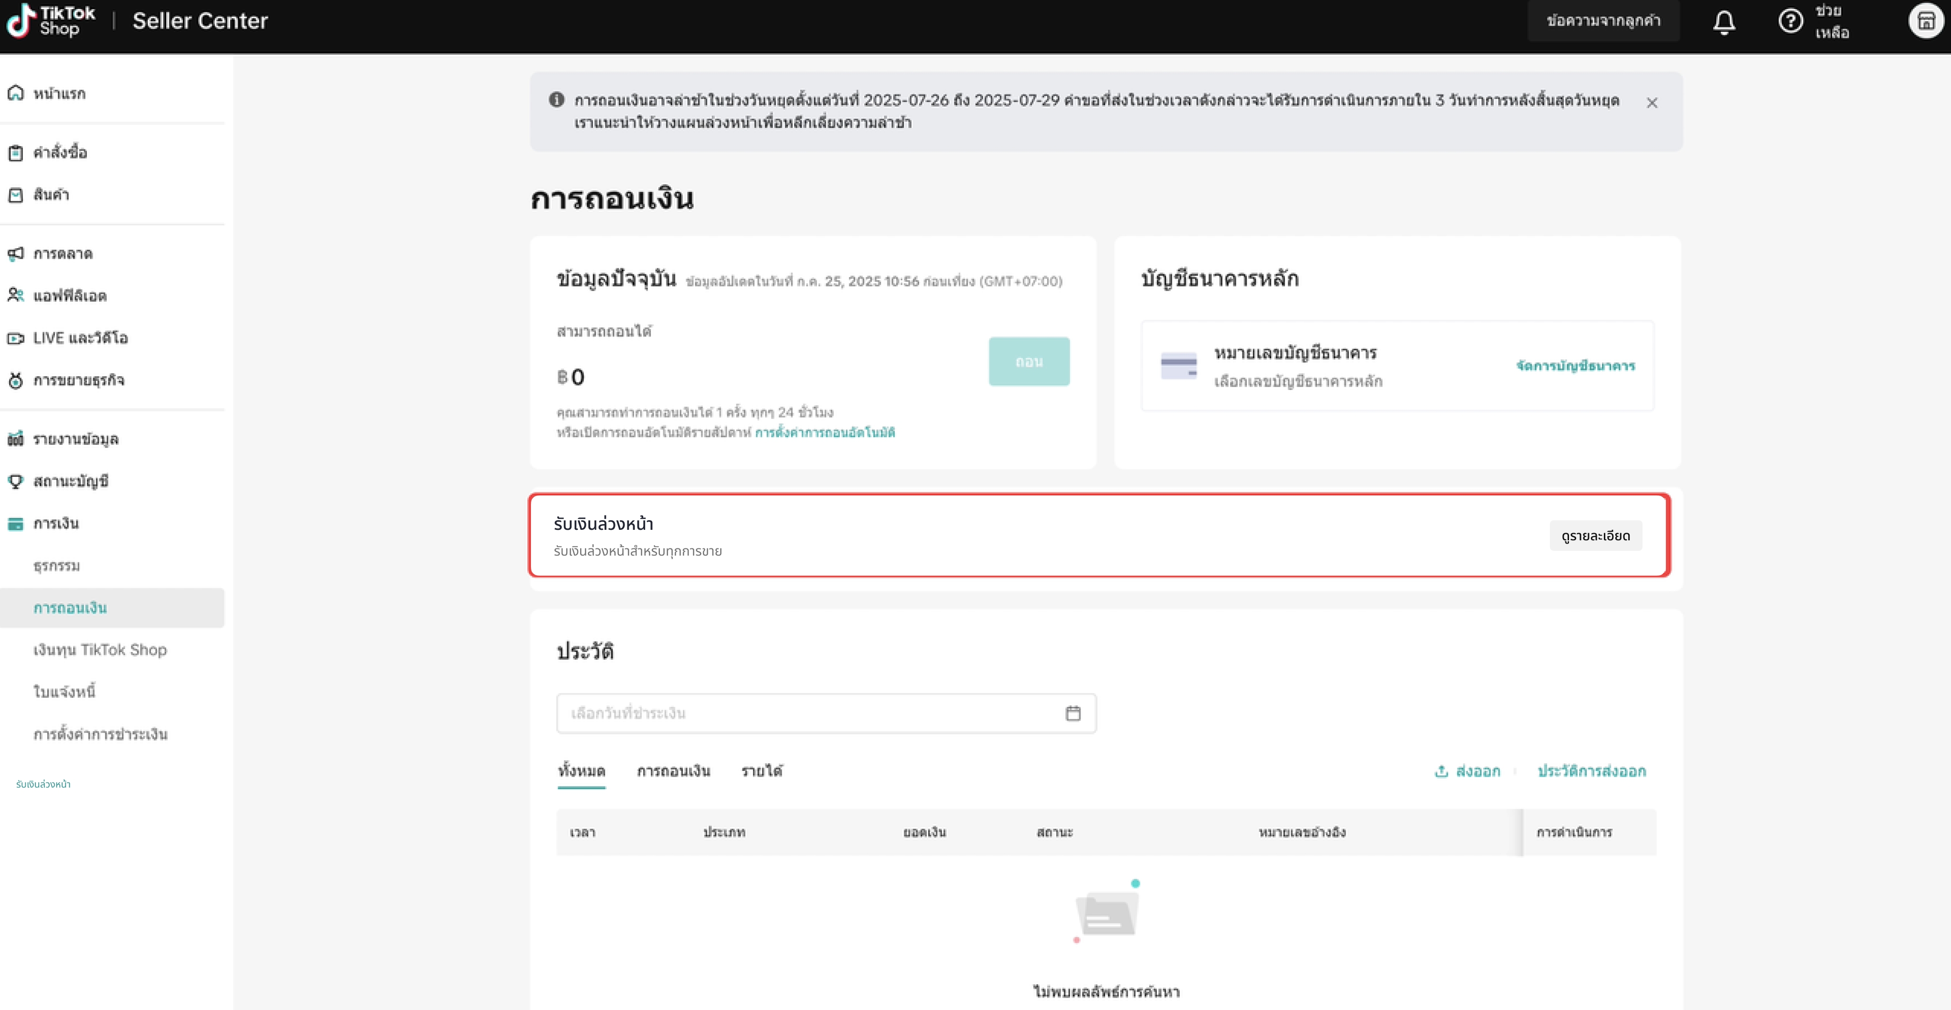
Task: Open auto-withdrawal settings link
Action: (825, 433)
